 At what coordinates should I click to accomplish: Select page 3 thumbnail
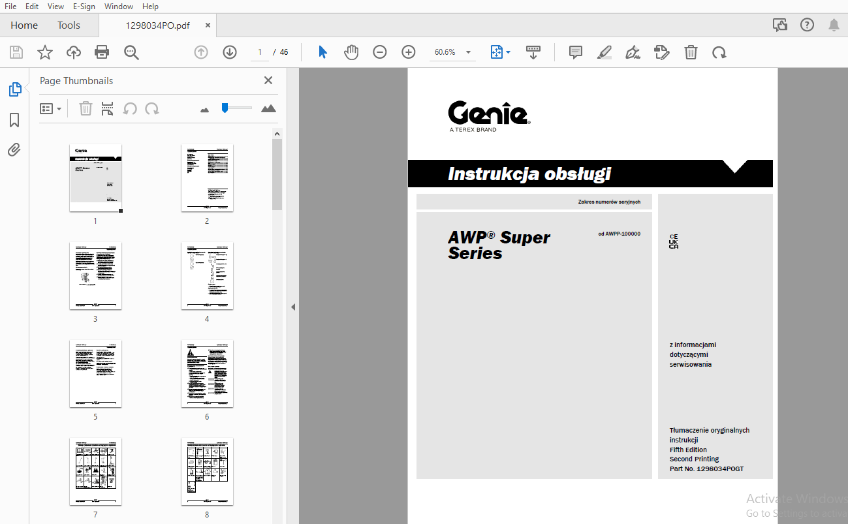[95, 275]
